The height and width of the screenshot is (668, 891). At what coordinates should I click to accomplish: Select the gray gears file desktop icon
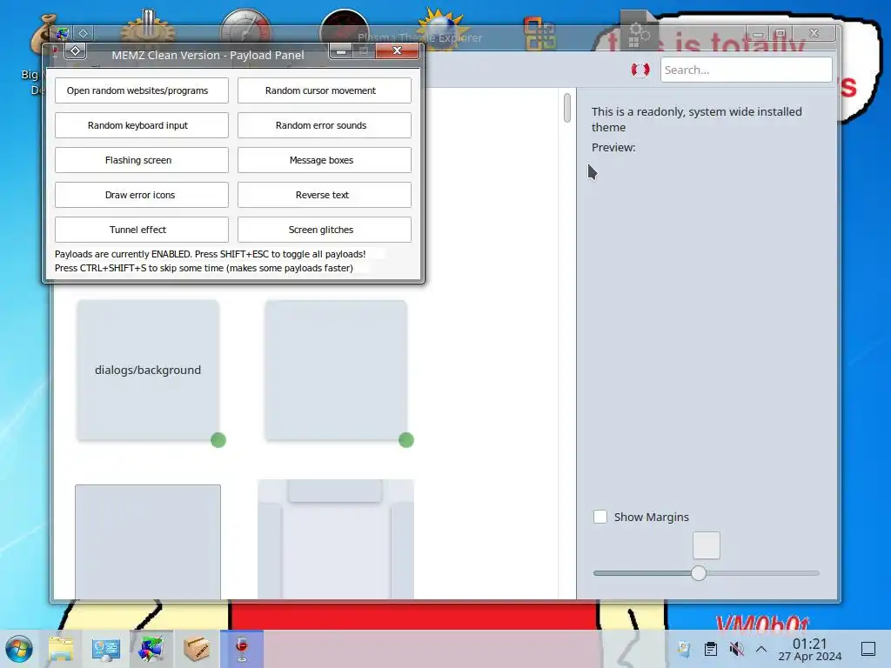point(639,30)
